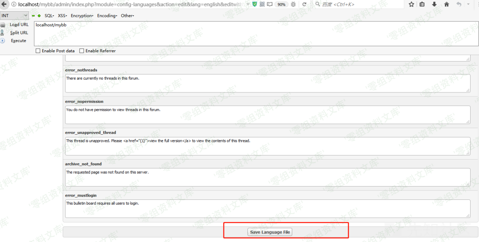Click the green minus HackBar icon

(x=34, y=16)
